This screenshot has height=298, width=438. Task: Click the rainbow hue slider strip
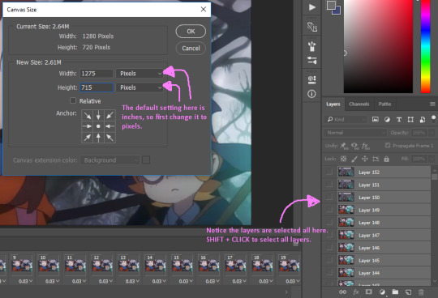point(426,46)
